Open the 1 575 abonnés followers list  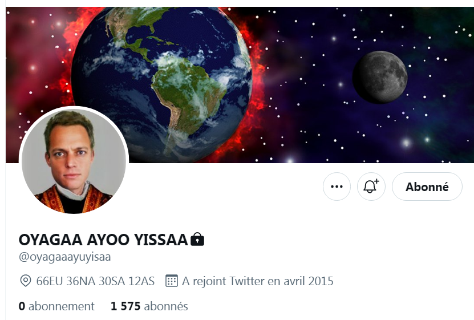point(149,306)
